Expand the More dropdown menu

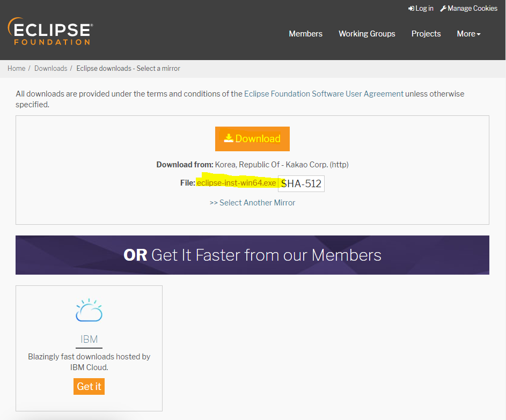coord(468,34)
